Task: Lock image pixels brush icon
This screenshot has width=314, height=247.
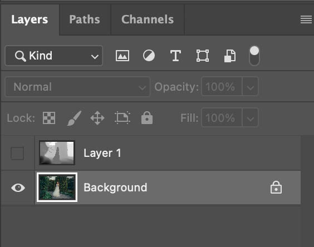Action: tap(74, 118)
